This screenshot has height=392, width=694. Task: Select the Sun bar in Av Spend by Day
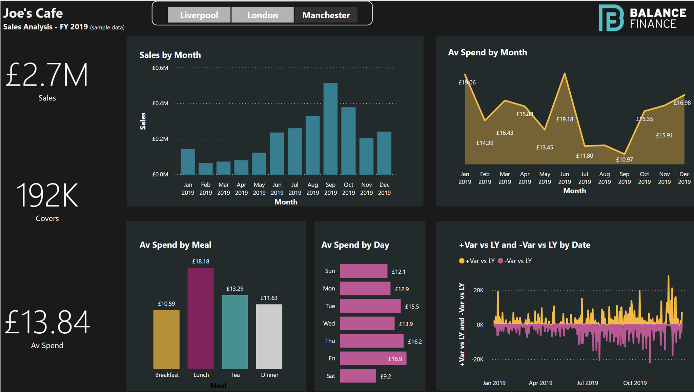point(364,271)
